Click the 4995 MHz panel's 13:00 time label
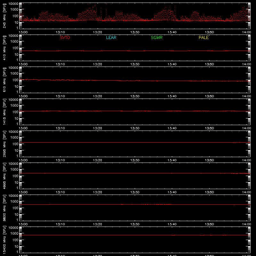 tap(23, 192)
